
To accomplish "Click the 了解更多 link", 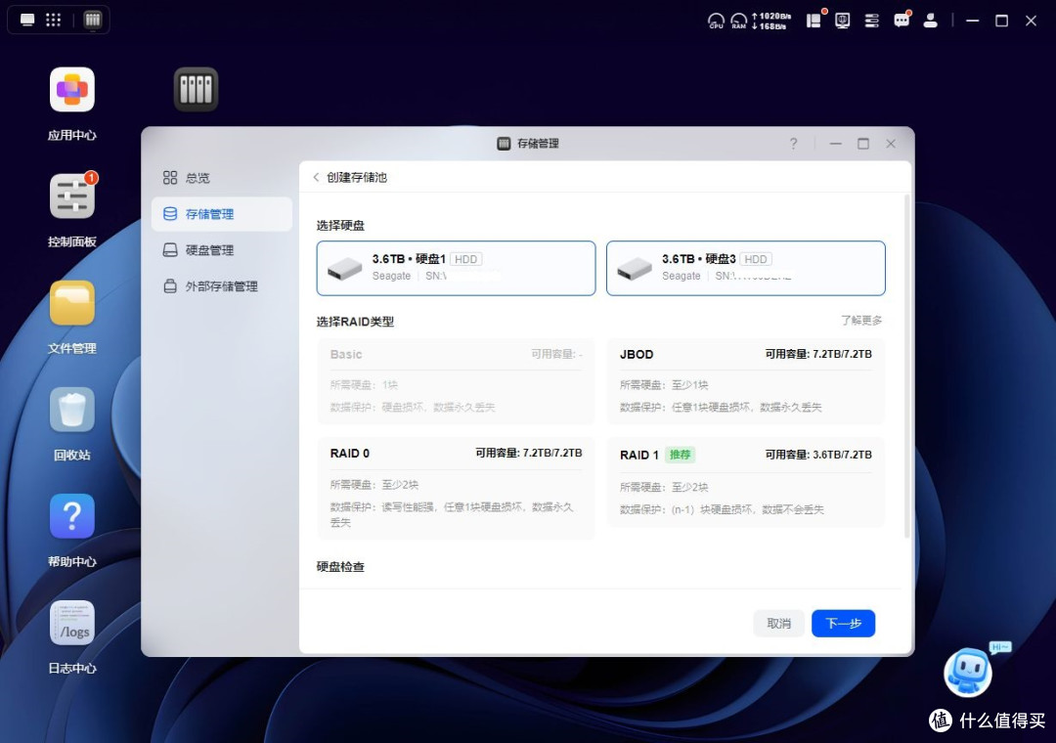I will pyautogui.click(x=861, y=320).
